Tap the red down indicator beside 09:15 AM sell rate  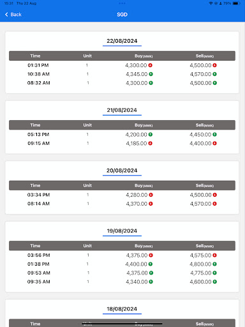click(214, 143)
